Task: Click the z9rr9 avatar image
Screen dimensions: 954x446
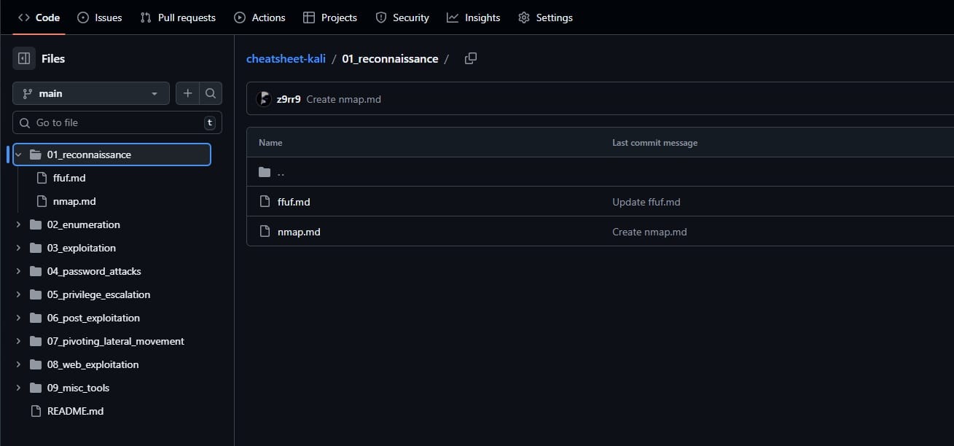Action: tap(264, 99)
